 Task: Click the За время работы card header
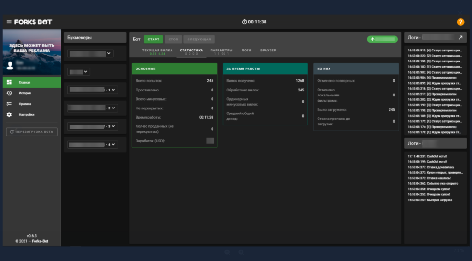click(x=265, y=69)
